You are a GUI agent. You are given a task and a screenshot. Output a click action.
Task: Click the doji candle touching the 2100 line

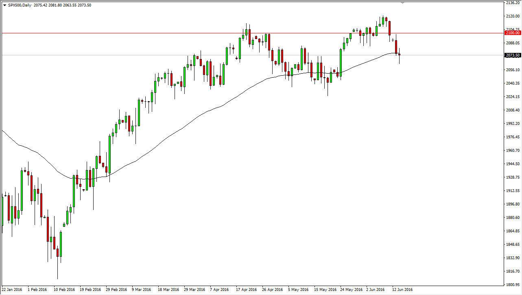(x=357, y=31)
